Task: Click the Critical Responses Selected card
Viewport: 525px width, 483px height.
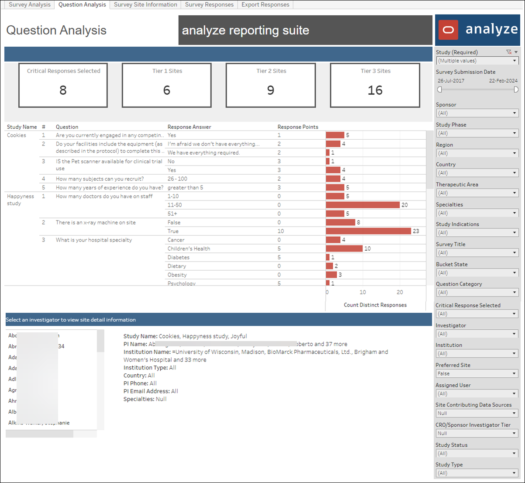Action: point(63,85)
